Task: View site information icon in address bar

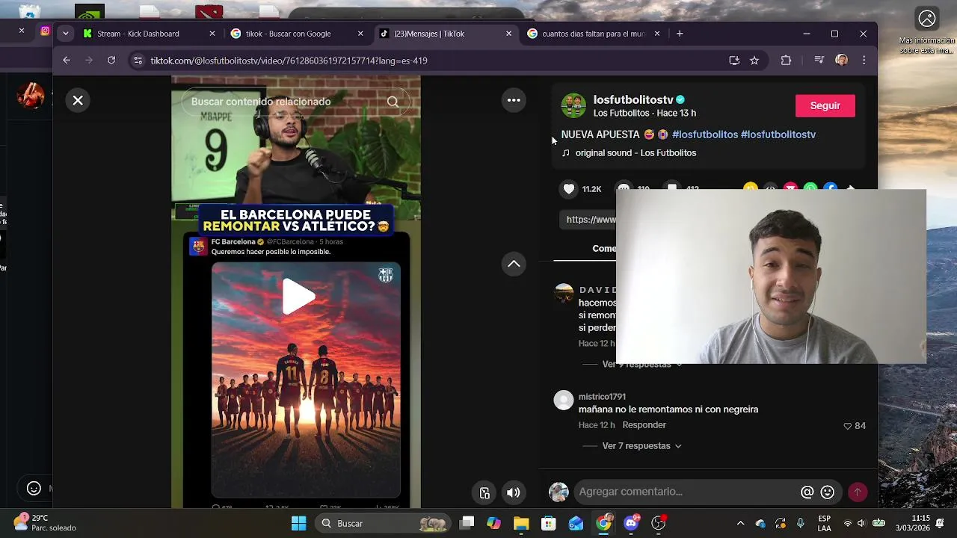Action: [x=138, y=61]
